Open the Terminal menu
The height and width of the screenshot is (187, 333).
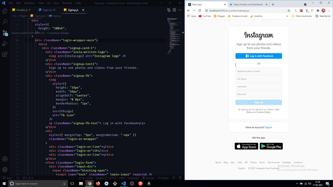(67, 3)
